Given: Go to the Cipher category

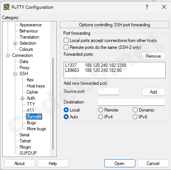Looking at the screenshot, I should point(33,92).
